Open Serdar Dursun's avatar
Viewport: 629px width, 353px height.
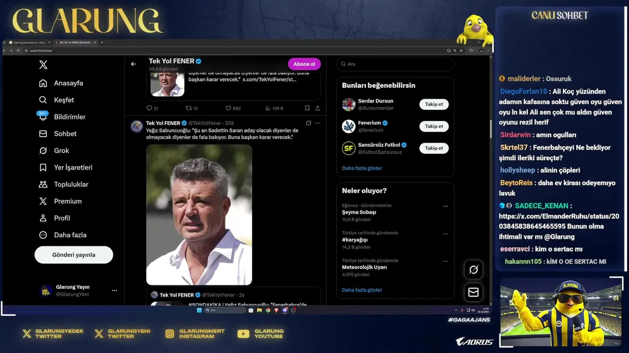tap(349, 104)
